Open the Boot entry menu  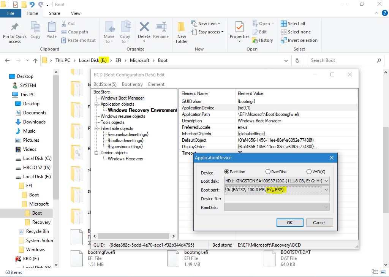pyautogui.click(x=132, y=84)
